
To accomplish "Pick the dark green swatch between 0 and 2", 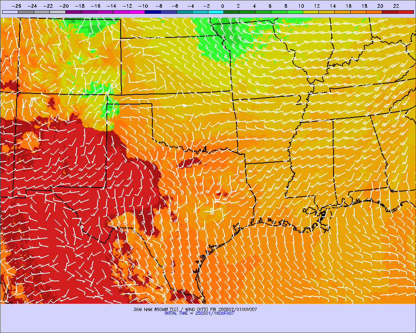I will point(232,12).
